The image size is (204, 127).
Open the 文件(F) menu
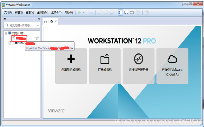[x=8, y=12]
